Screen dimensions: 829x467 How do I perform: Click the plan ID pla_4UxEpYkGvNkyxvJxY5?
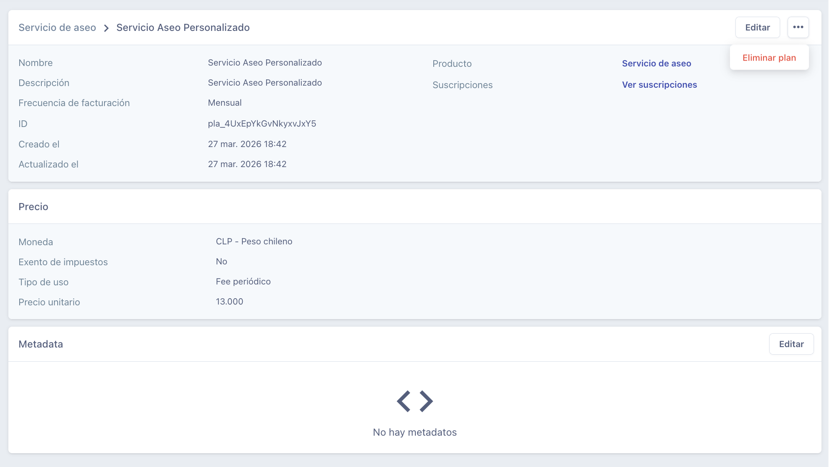click(262, 124)
